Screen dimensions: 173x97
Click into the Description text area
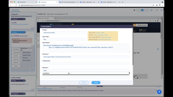coord(86,48)
